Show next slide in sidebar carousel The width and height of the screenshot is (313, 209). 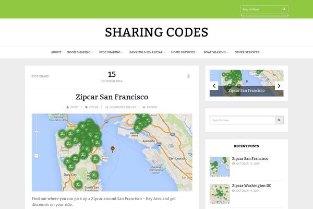tap(279, 86)
